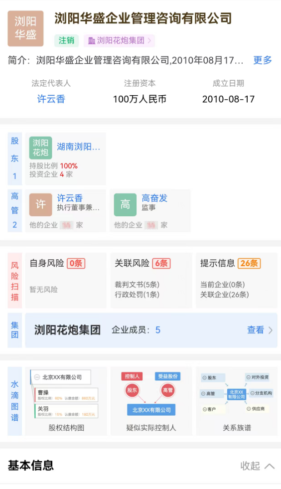Click the enterprise member count 5
This screenshot has width=281, height=489.
pos(158,330)
